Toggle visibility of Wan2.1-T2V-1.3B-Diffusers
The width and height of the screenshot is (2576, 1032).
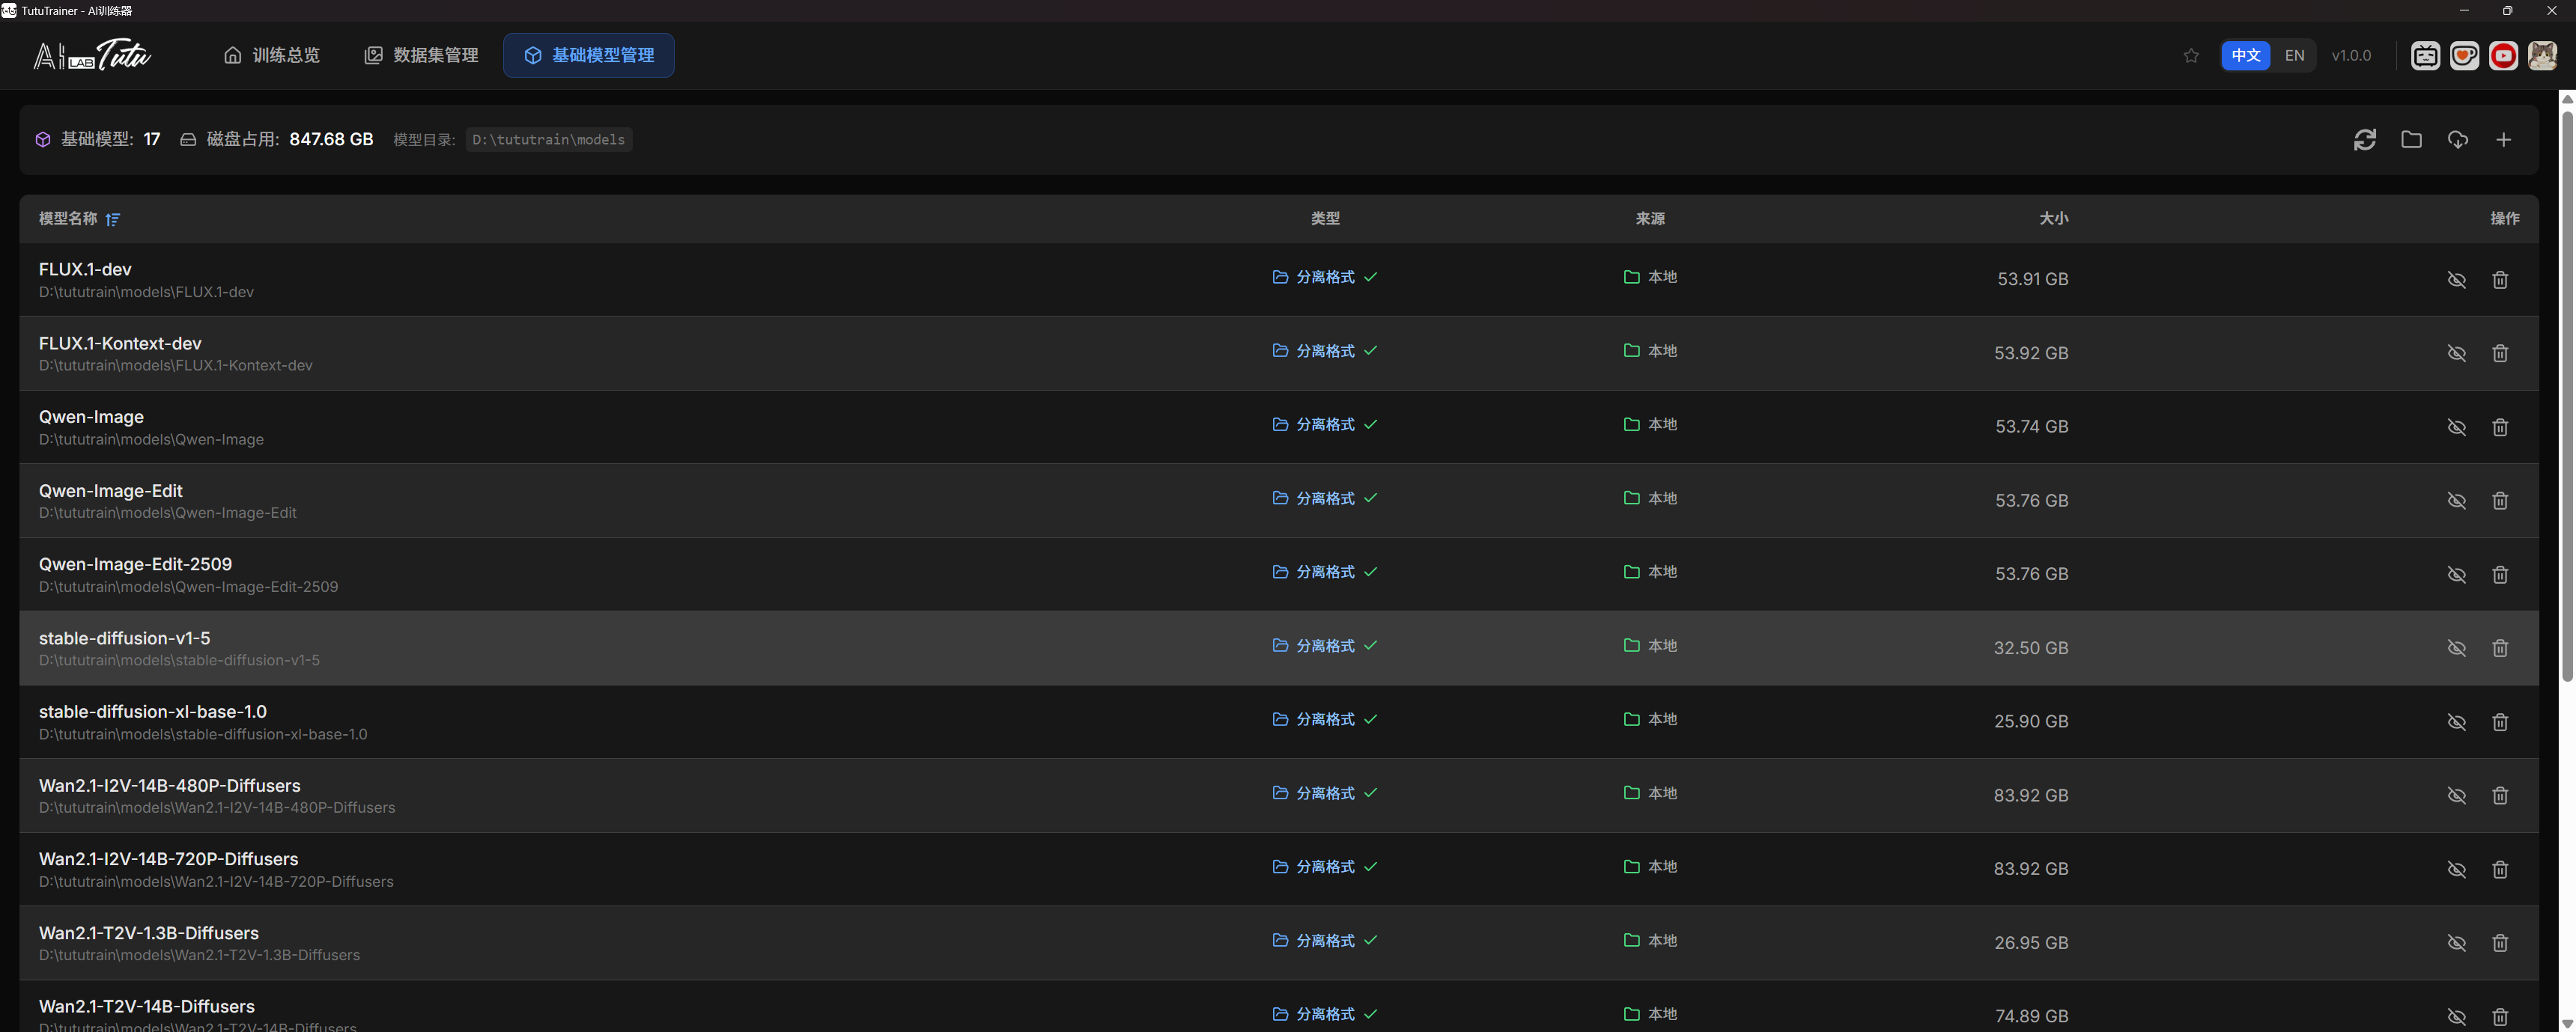2456,943
